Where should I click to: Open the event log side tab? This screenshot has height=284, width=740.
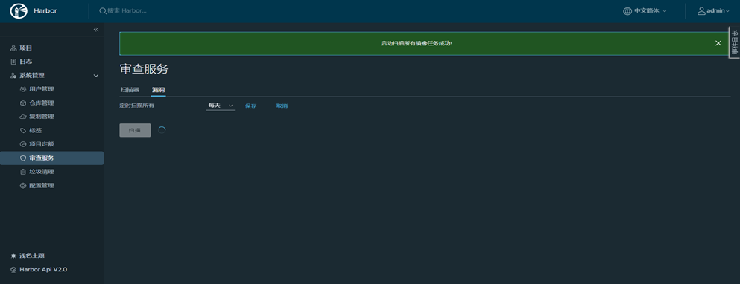pyautogui.click(x=735, y=42)
